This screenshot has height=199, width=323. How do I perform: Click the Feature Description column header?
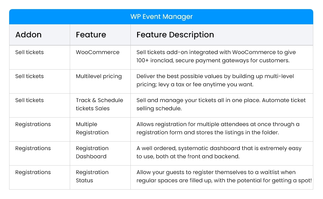coord(175,35)
